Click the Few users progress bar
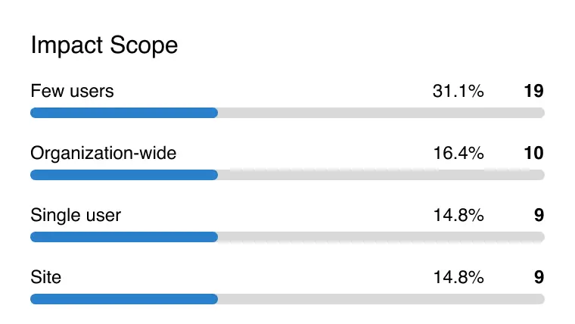The width and height of the screenshot is (575, 324). click(x=287, y=113)
